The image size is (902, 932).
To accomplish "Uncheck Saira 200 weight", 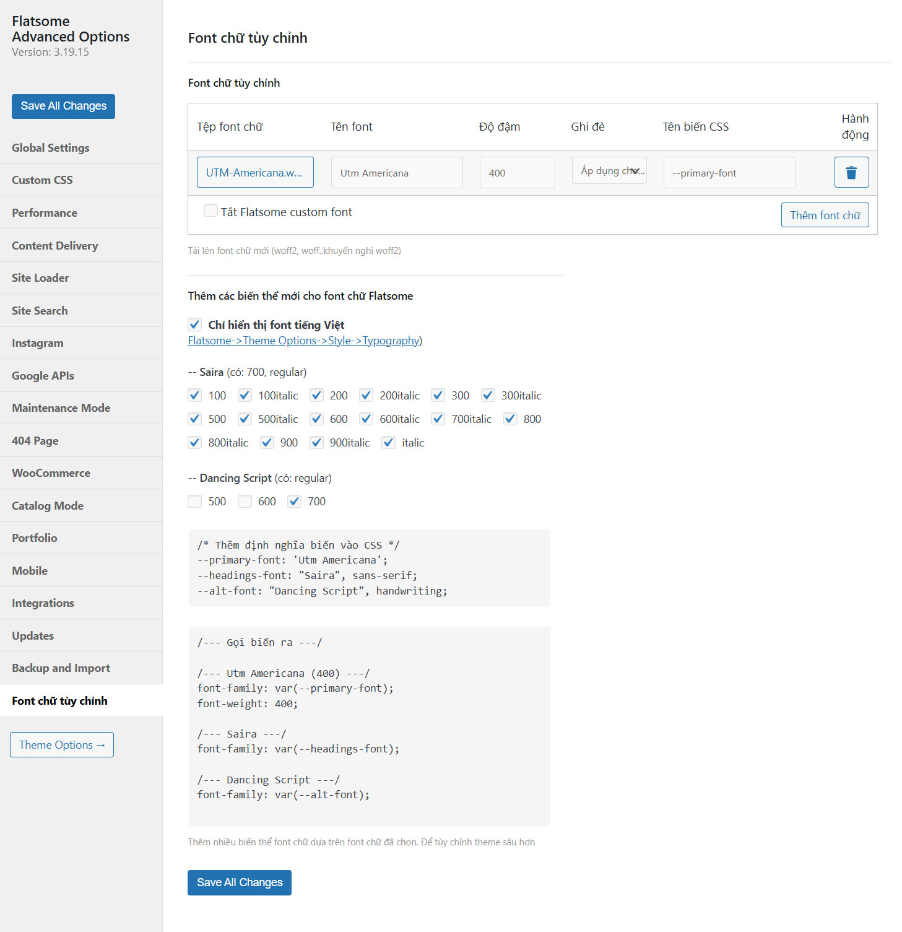I will (316, 395).
